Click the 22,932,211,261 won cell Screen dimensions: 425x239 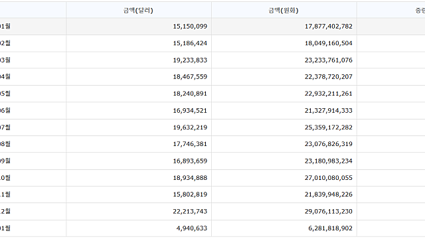(284, 94)
